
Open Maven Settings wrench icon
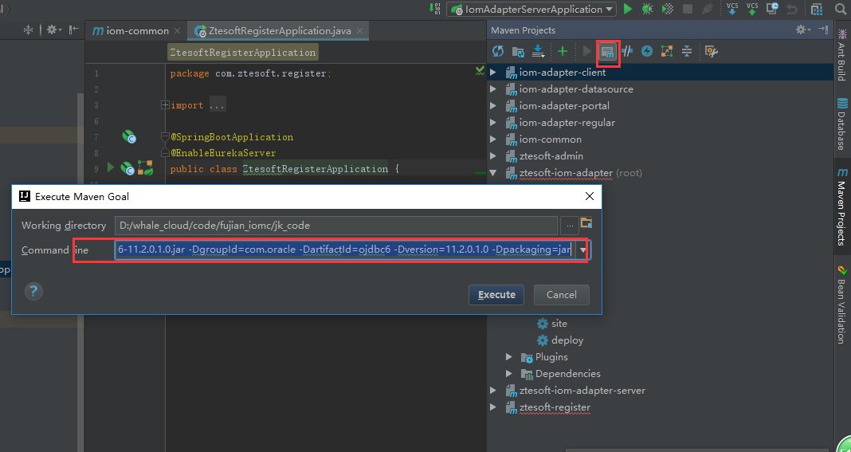point(712,52)
